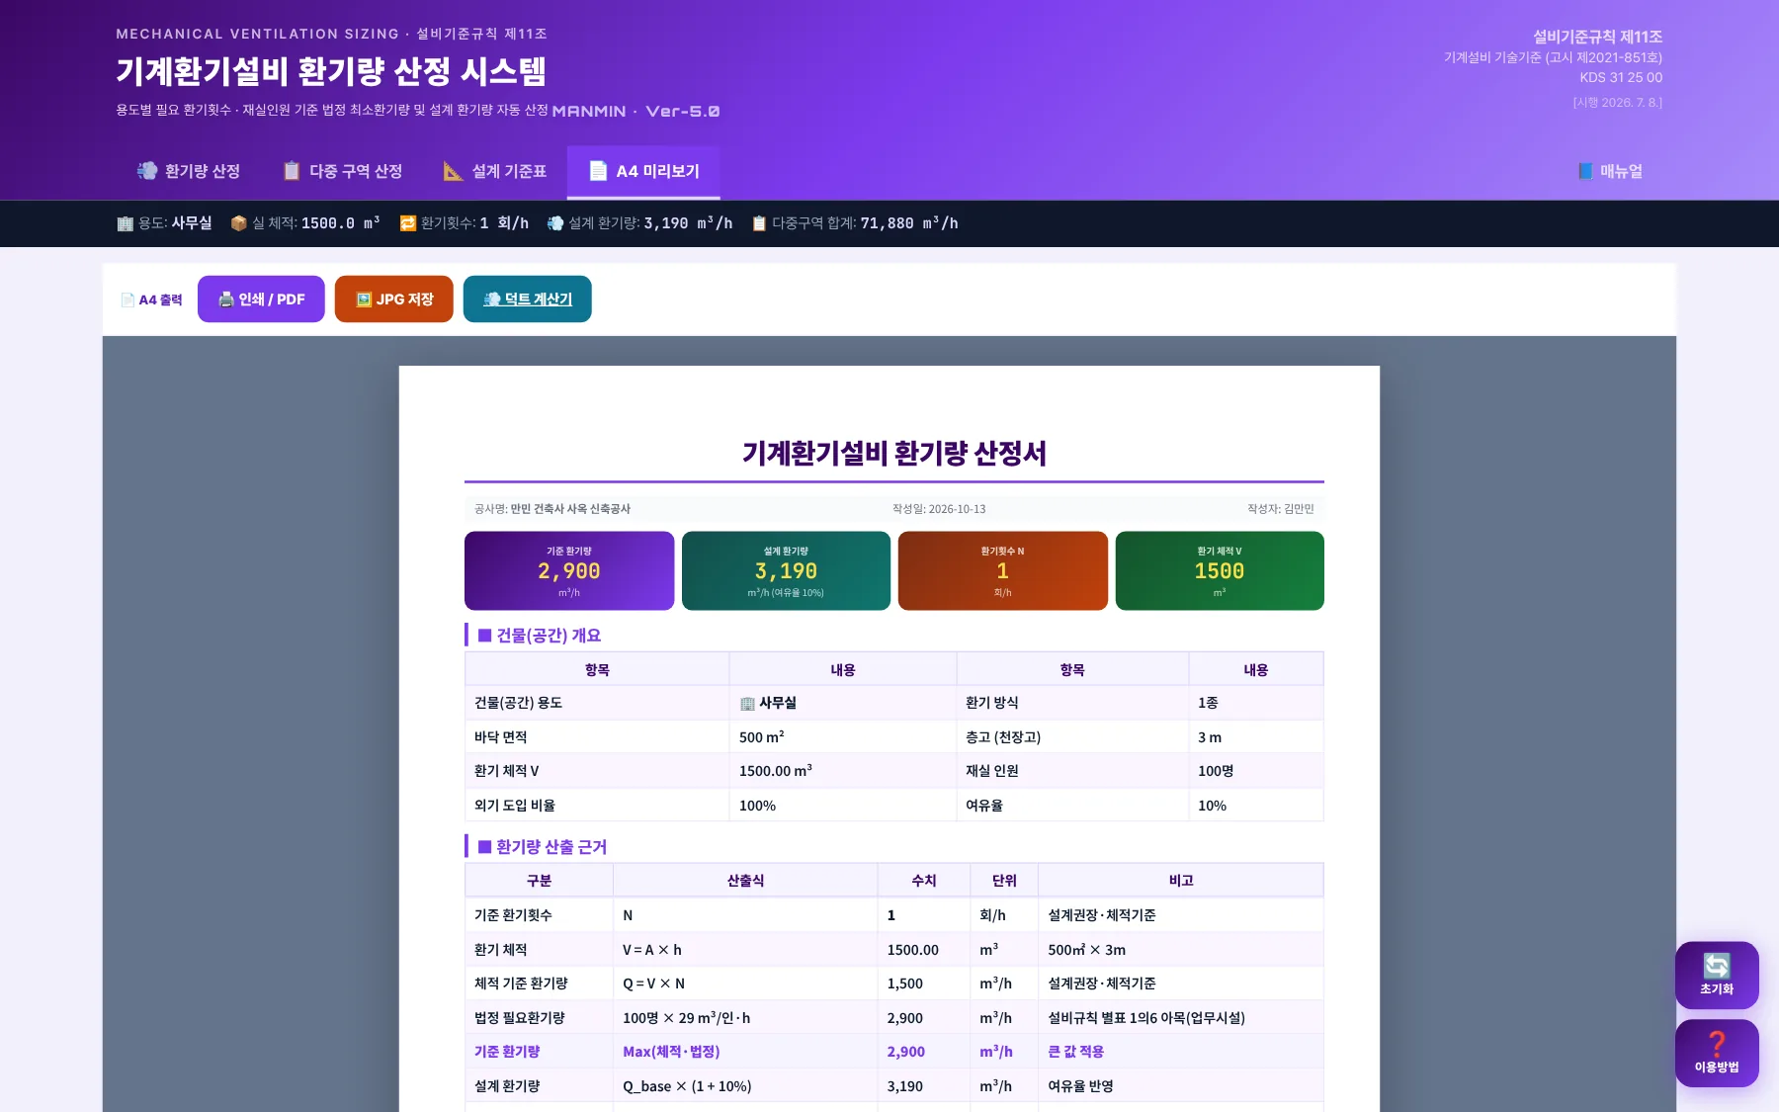
Task: Click the building icon next to 용도
Action: [x=125, y=223]
